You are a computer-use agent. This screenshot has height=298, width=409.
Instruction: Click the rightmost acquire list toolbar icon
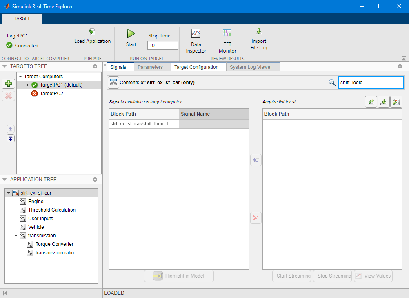pos(396,102)
